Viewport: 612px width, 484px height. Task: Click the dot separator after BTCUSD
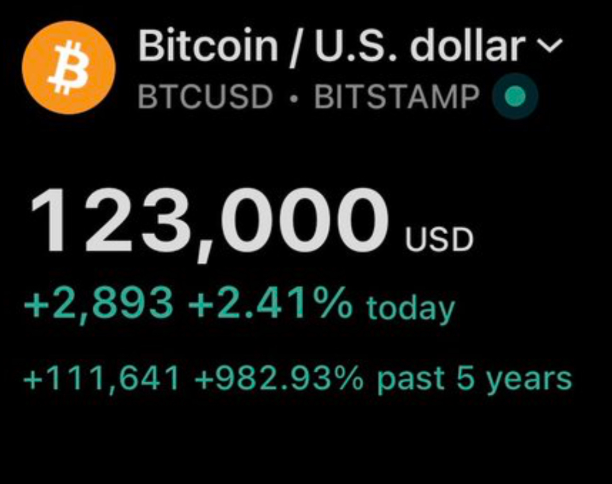click(x=294, y=97)
